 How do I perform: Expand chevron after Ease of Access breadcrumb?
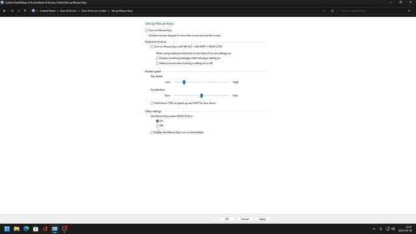(79, 11)
